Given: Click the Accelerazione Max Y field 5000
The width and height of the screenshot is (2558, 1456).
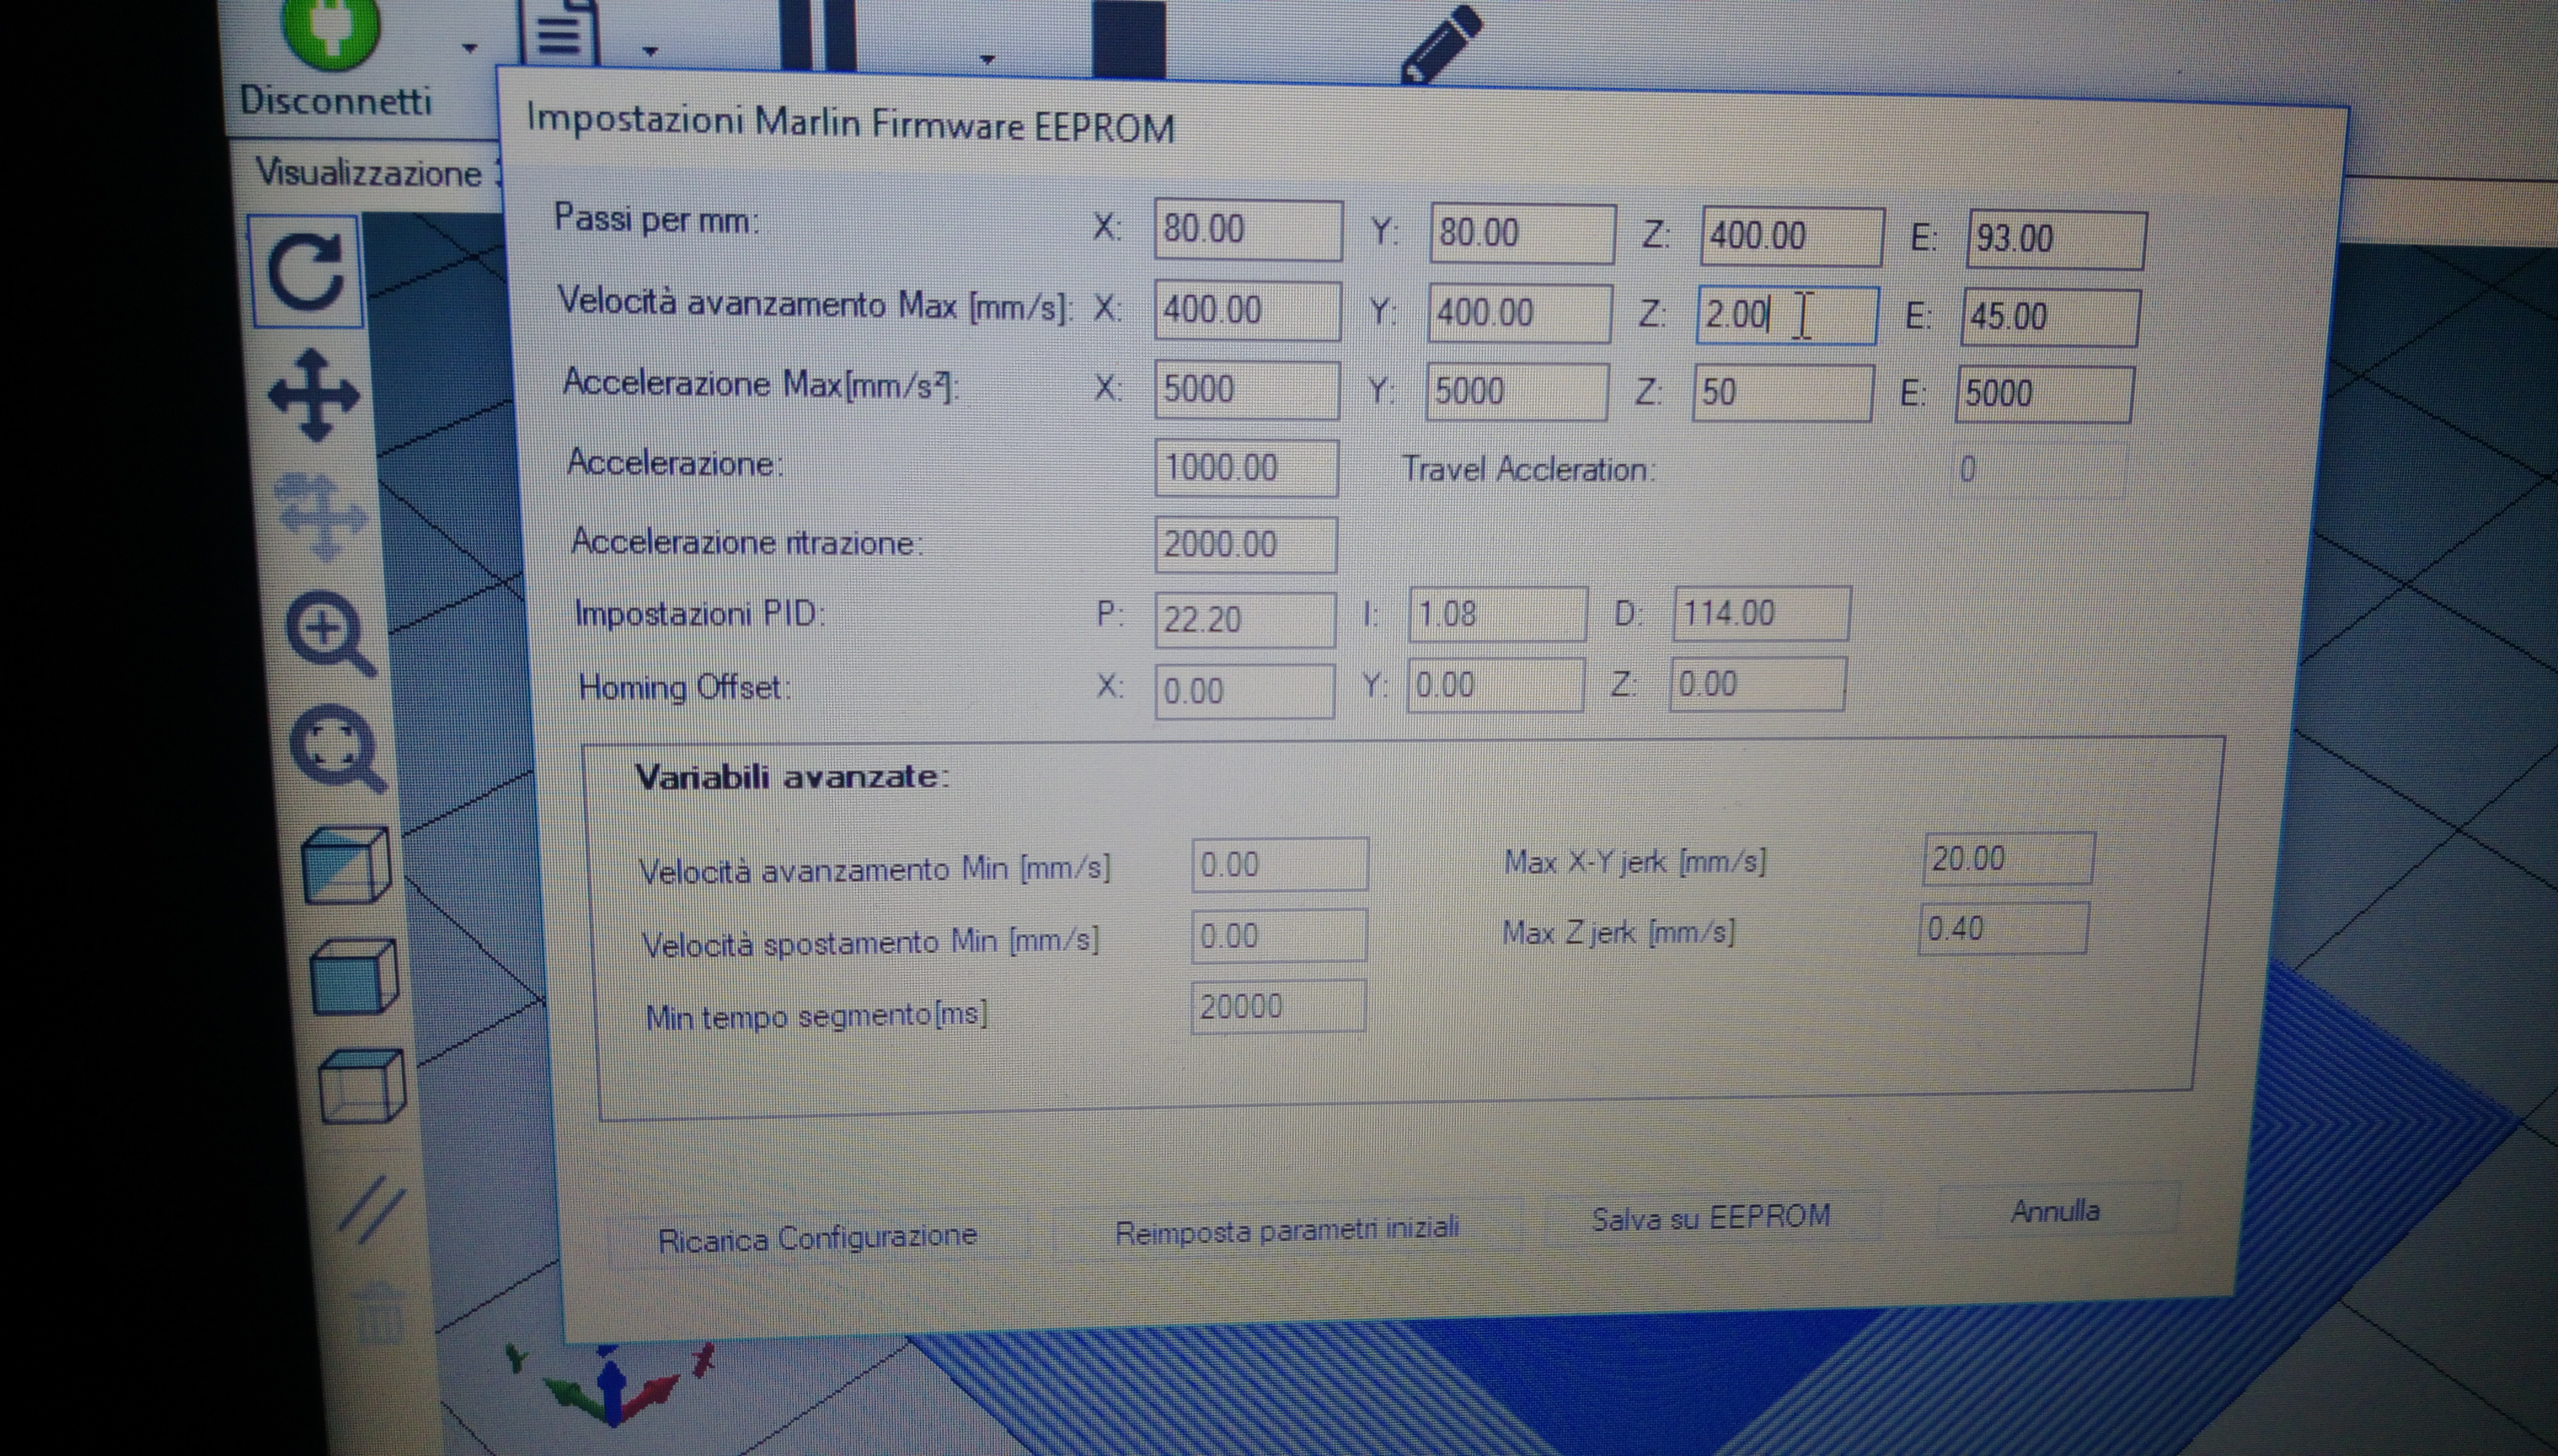Looking at the screenshot, I should click(1517, 391).
